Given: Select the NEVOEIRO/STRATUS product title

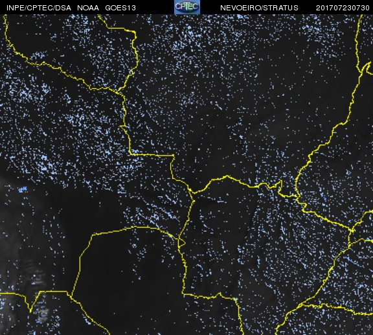Looking at the screenshot, I should 259,8.
